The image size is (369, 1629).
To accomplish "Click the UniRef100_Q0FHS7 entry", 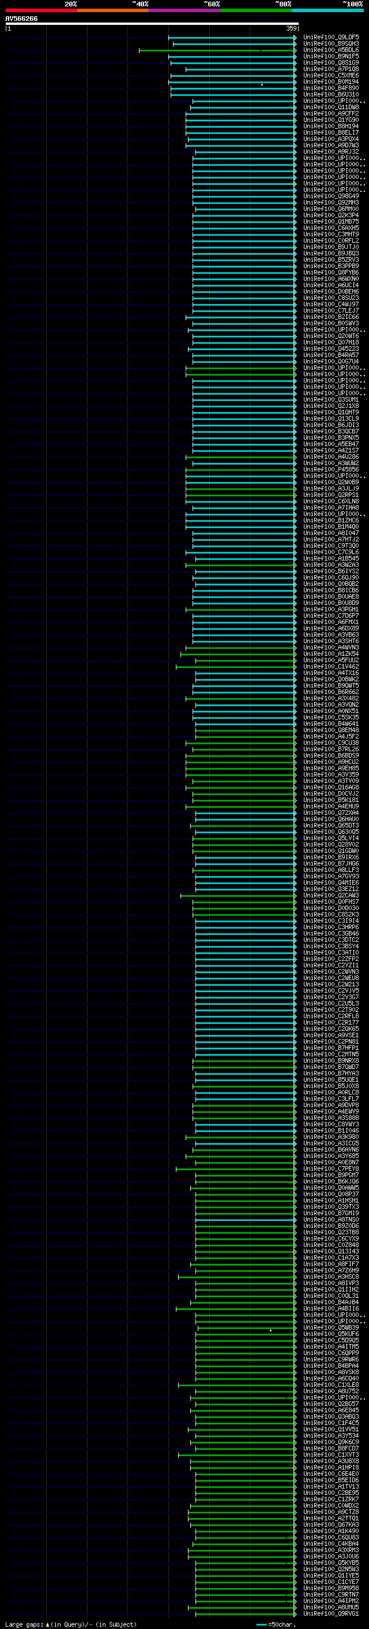I will pos(331,902).
